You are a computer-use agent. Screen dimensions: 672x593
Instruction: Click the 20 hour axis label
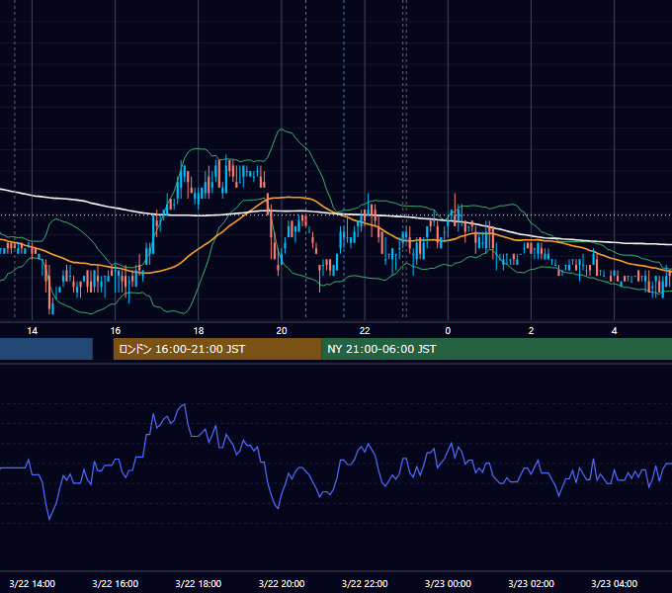pos(282,331)
